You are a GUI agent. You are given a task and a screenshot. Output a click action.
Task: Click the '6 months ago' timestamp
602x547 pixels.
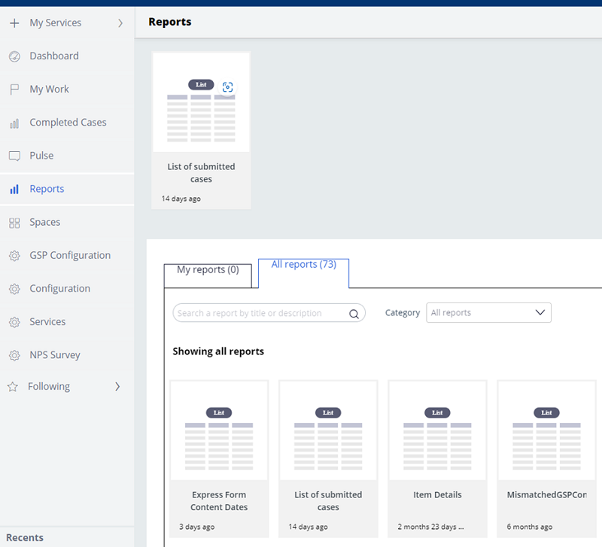[530, 527]
